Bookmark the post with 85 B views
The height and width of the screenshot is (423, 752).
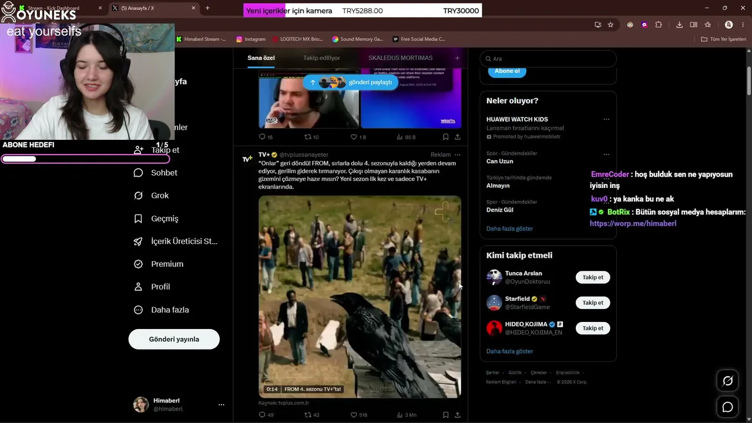pyautogui.click(x=446, y=137)
